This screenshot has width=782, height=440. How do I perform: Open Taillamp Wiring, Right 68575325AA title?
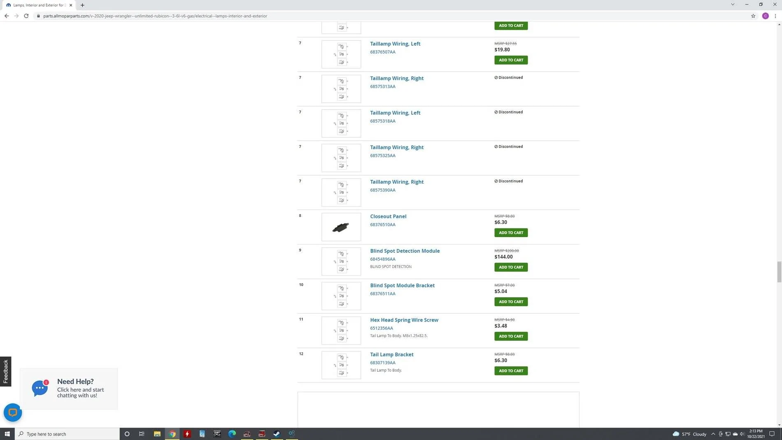[397, 147]
